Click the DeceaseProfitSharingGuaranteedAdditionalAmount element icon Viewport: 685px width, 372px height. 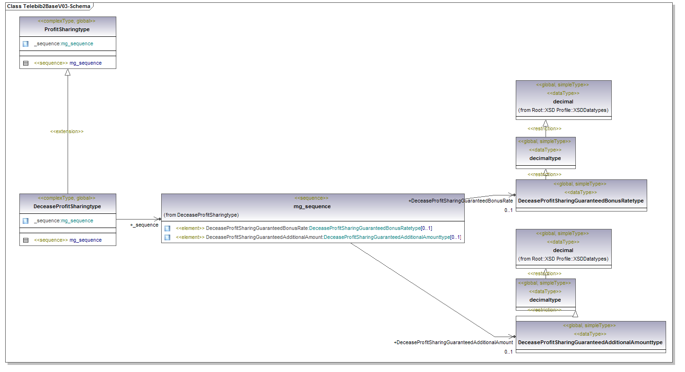pyautogui.click(x=167, y=237)
